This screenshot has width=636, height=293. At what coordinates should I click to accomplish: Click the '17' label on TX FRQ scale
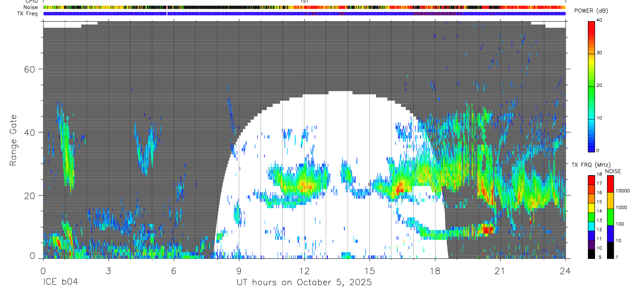click(x=599, y=183)
